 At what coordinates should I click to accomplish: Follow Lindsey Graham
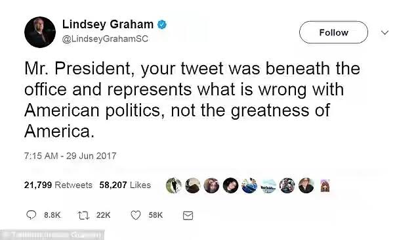333,32
